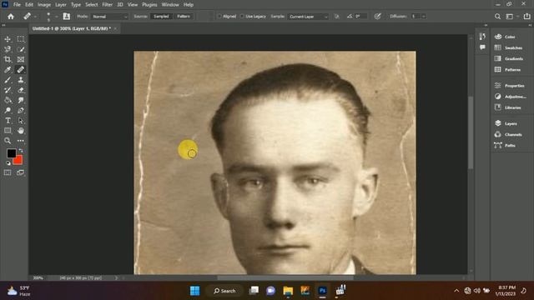Open the Select menu
534x300 pixels.
(x=91, y=5)
